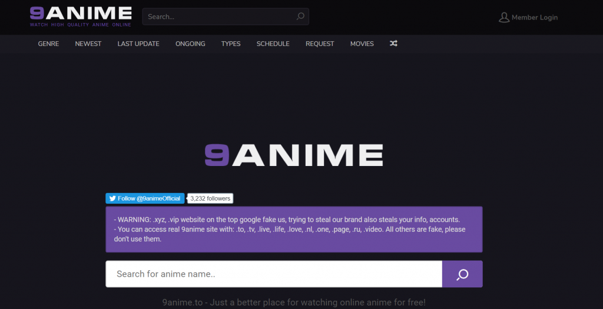The height and width of the screenshot is (309, 603).
Task: Open the TYPES menu
Action: pos(231,44)
